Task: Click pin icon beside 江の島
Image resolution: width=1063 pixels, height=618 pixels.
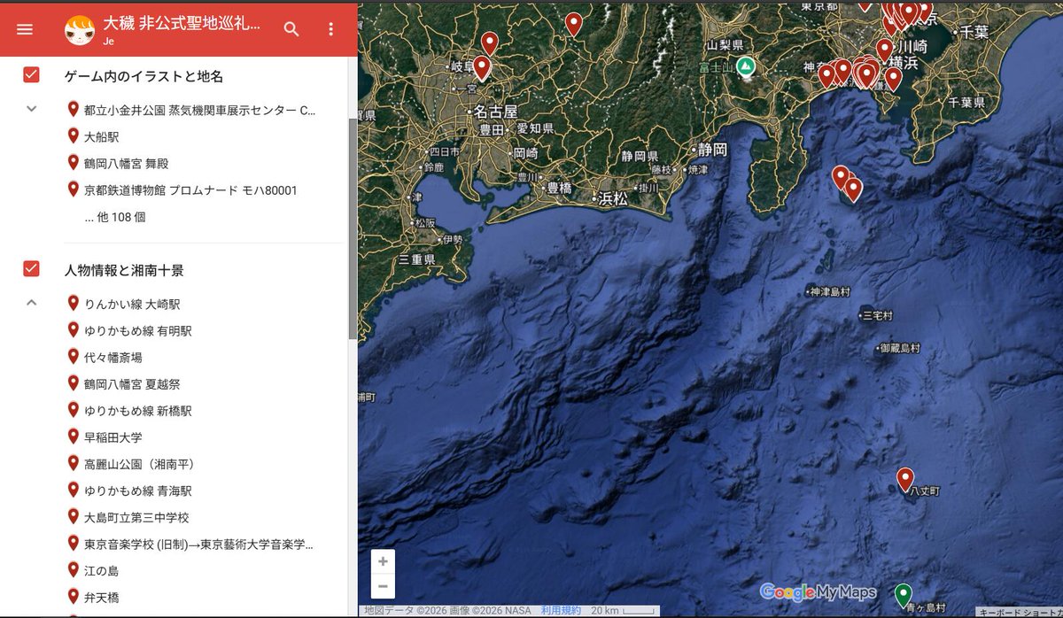Action: tap(74, 568)
